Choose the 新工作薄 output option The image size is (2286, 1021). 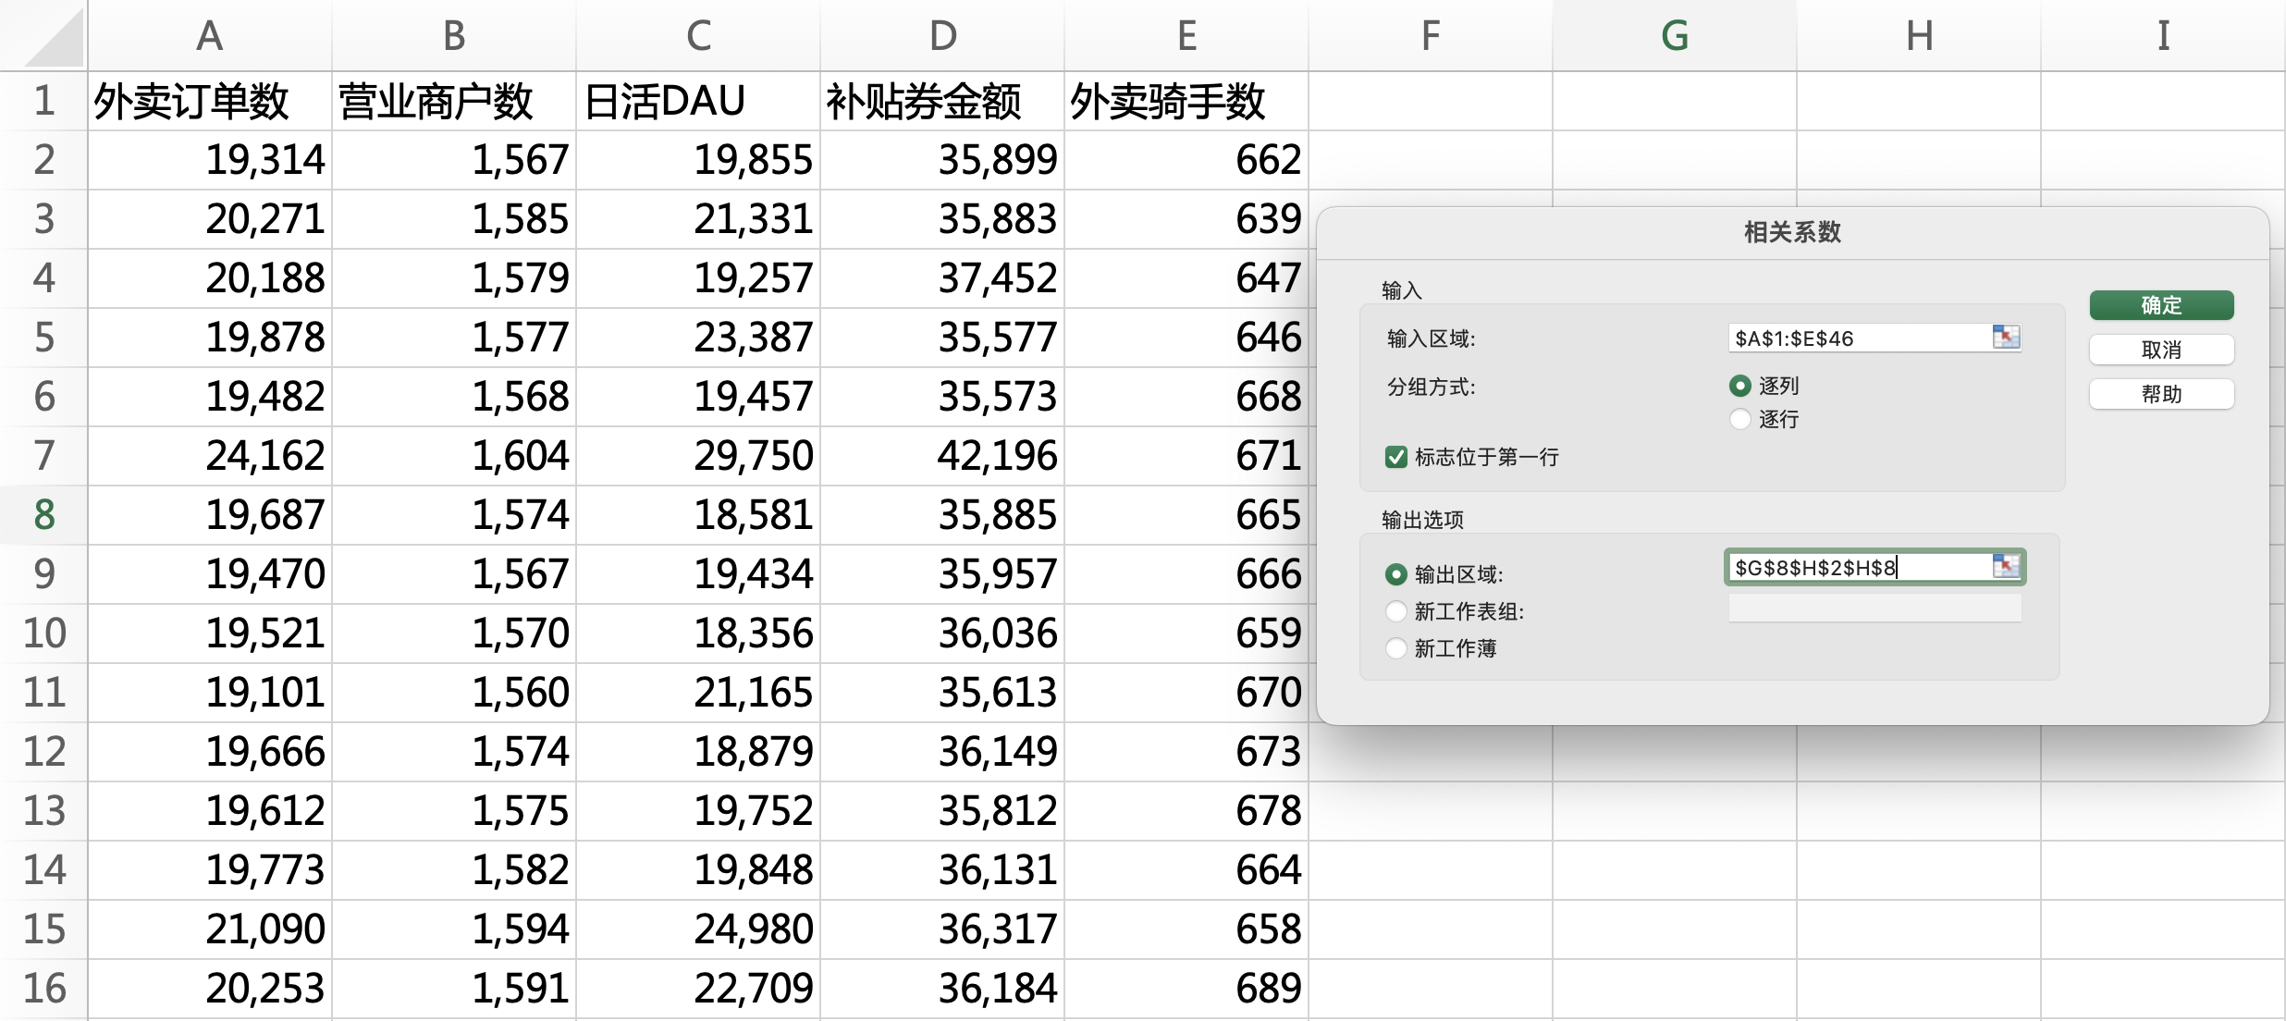tap(1396, 648)
